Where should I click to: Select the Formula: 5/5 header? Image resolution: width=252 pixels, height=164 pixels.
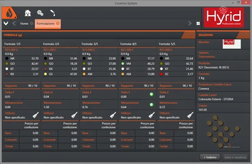pos(167,44)
